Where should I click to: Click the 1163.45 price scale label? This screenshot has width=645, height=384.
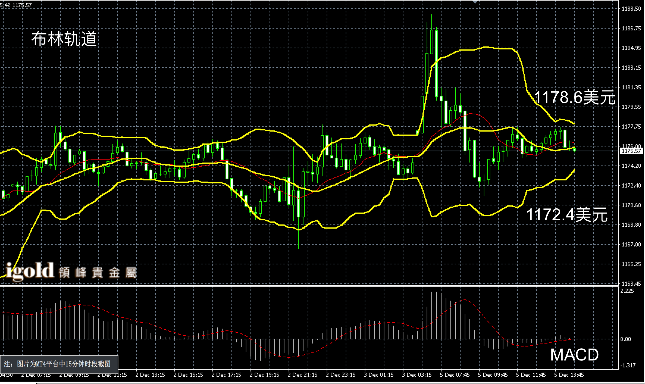tap(631, 284)
